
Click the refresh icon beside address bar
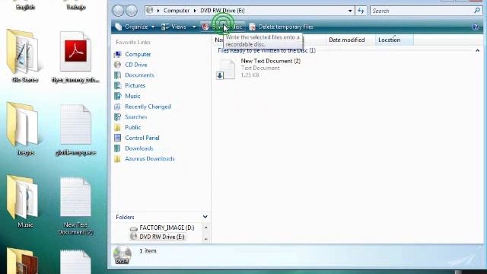[361, 11]
